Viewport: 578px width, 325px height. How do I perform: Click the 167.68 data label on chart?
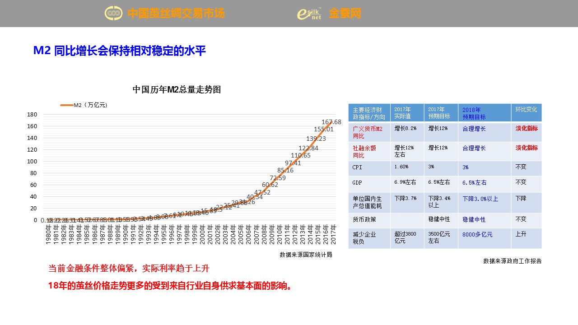click(331, 122)
